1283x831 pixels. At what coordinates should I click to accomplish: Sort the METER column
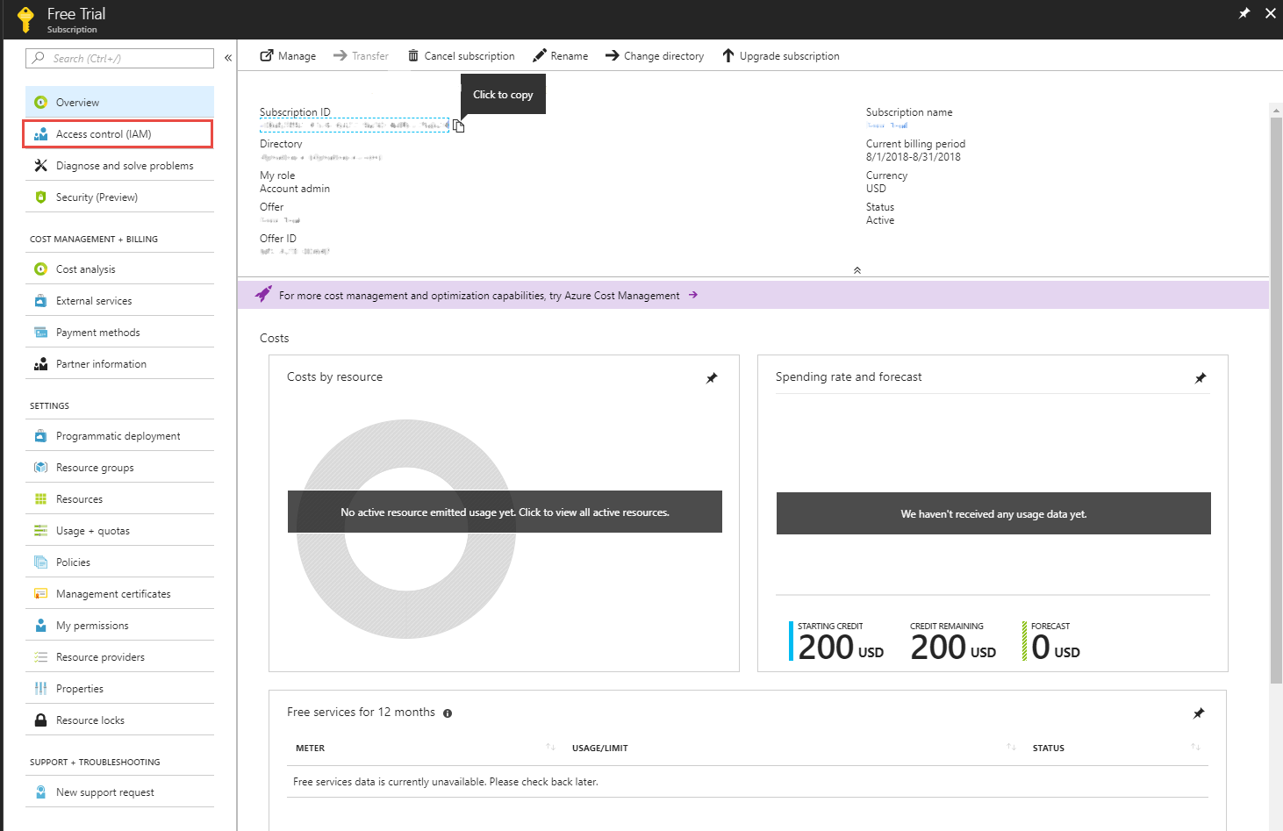coord(550,748)
